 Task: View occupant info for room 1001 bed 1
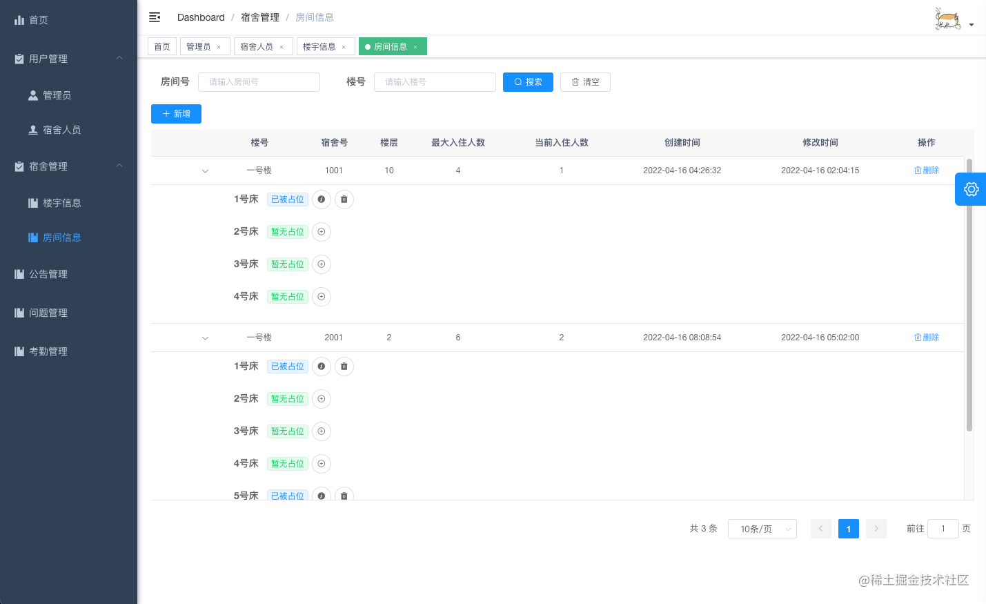(x=322, y=199)
